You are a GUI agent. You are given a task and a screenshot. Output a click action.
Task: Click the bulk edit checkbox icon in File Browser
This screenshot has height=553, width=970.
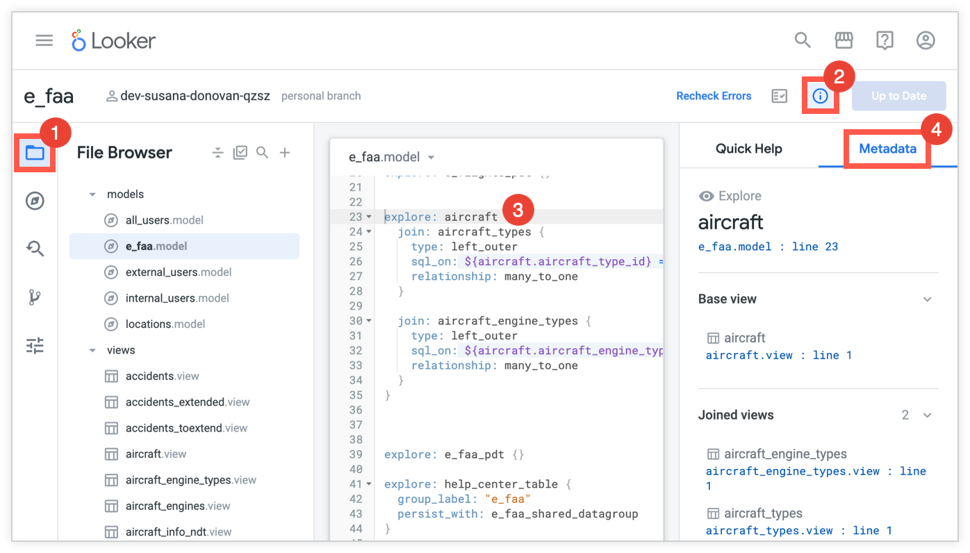coord(240,153)
